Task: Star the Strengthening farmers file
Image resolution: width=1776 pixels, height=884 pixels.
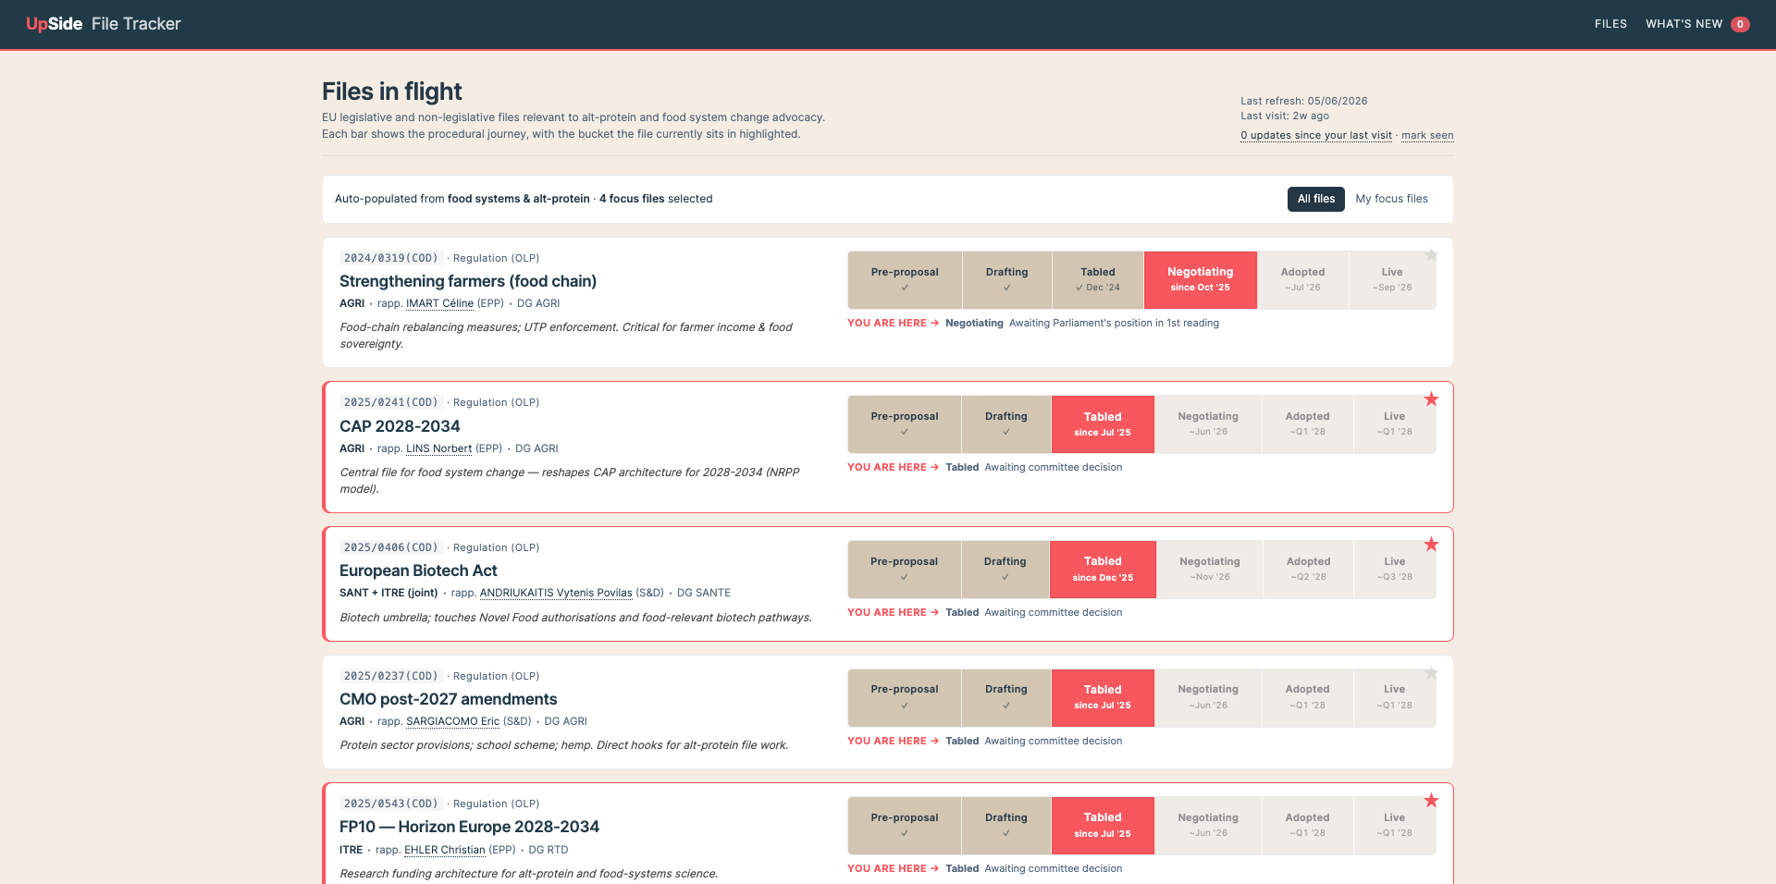Action: (1431, 255)
